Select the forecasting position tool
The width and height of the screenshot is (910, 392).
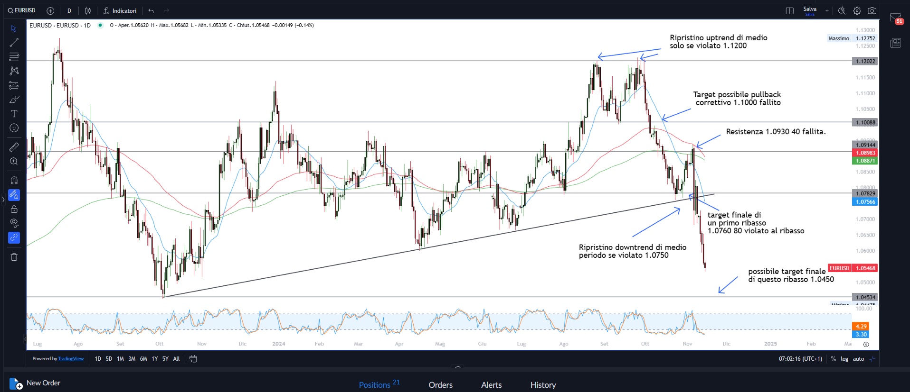click(14, 85)
